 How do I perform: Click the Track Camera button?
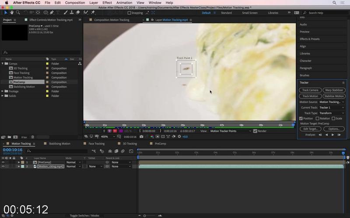tap(310, 90)
